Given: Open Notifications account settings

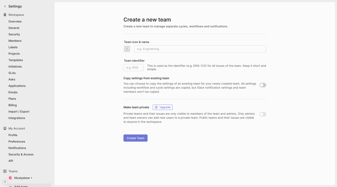Looking at the screenshot, I should [x=17, y=148].
